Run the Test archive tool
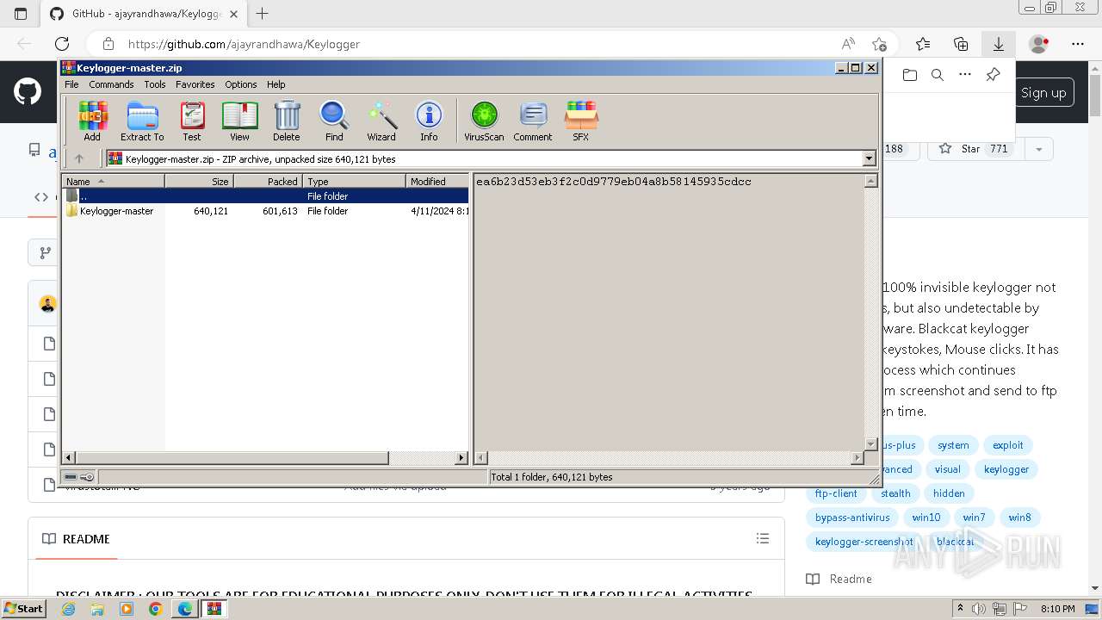This screenshot has height=620, width=1102. click(x=192, y=121)
